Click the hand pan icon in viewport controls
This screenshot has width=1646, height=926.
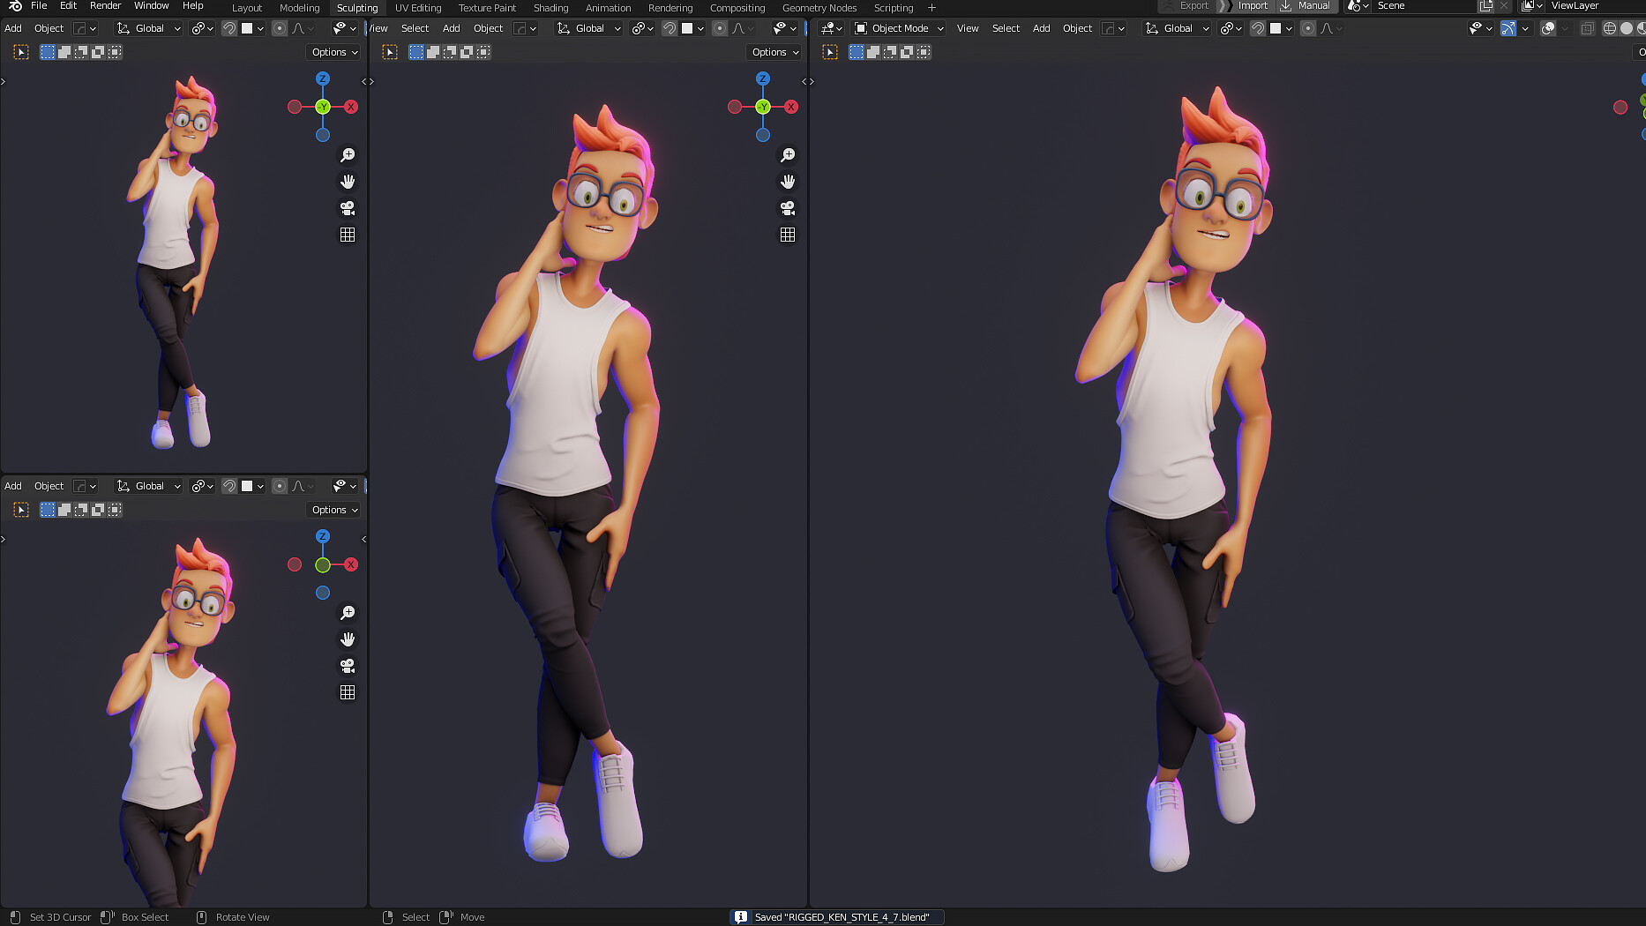[348, 182]
